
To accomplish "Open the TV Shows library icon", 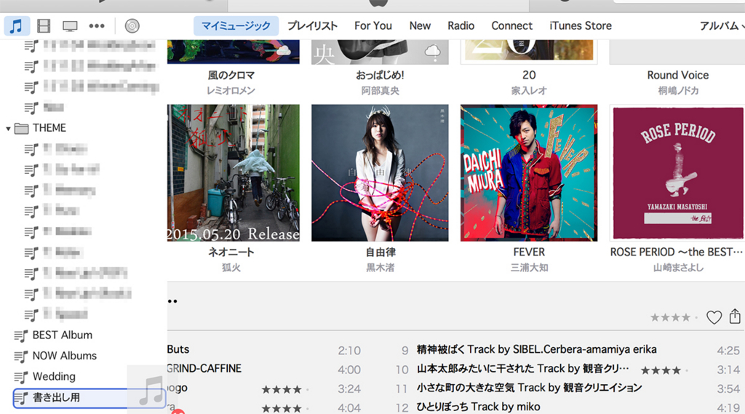I will pos(70,26).
